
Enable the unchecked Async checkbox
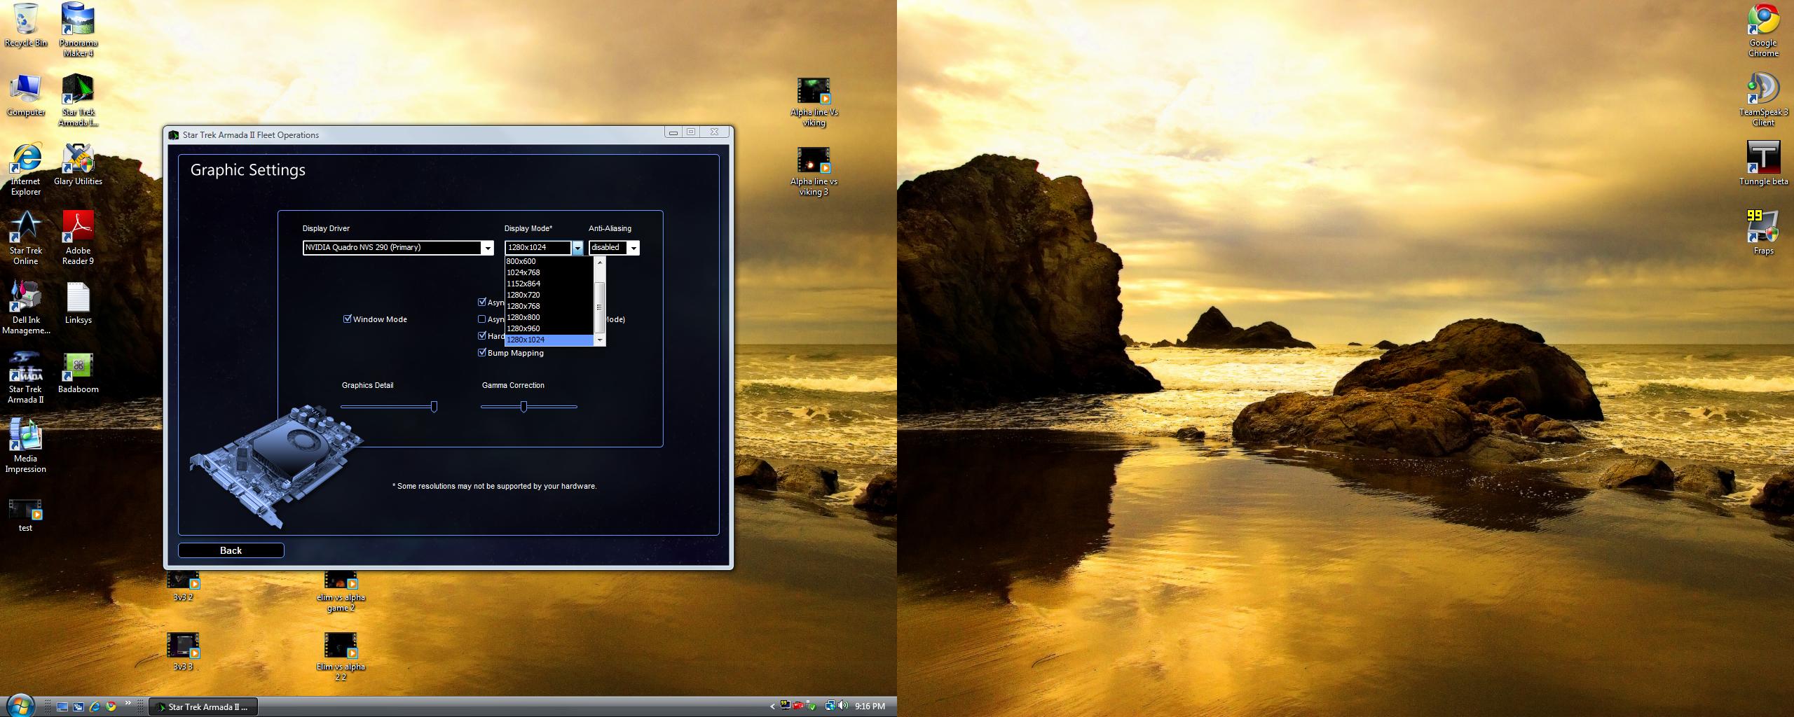(x=482, y=319)
